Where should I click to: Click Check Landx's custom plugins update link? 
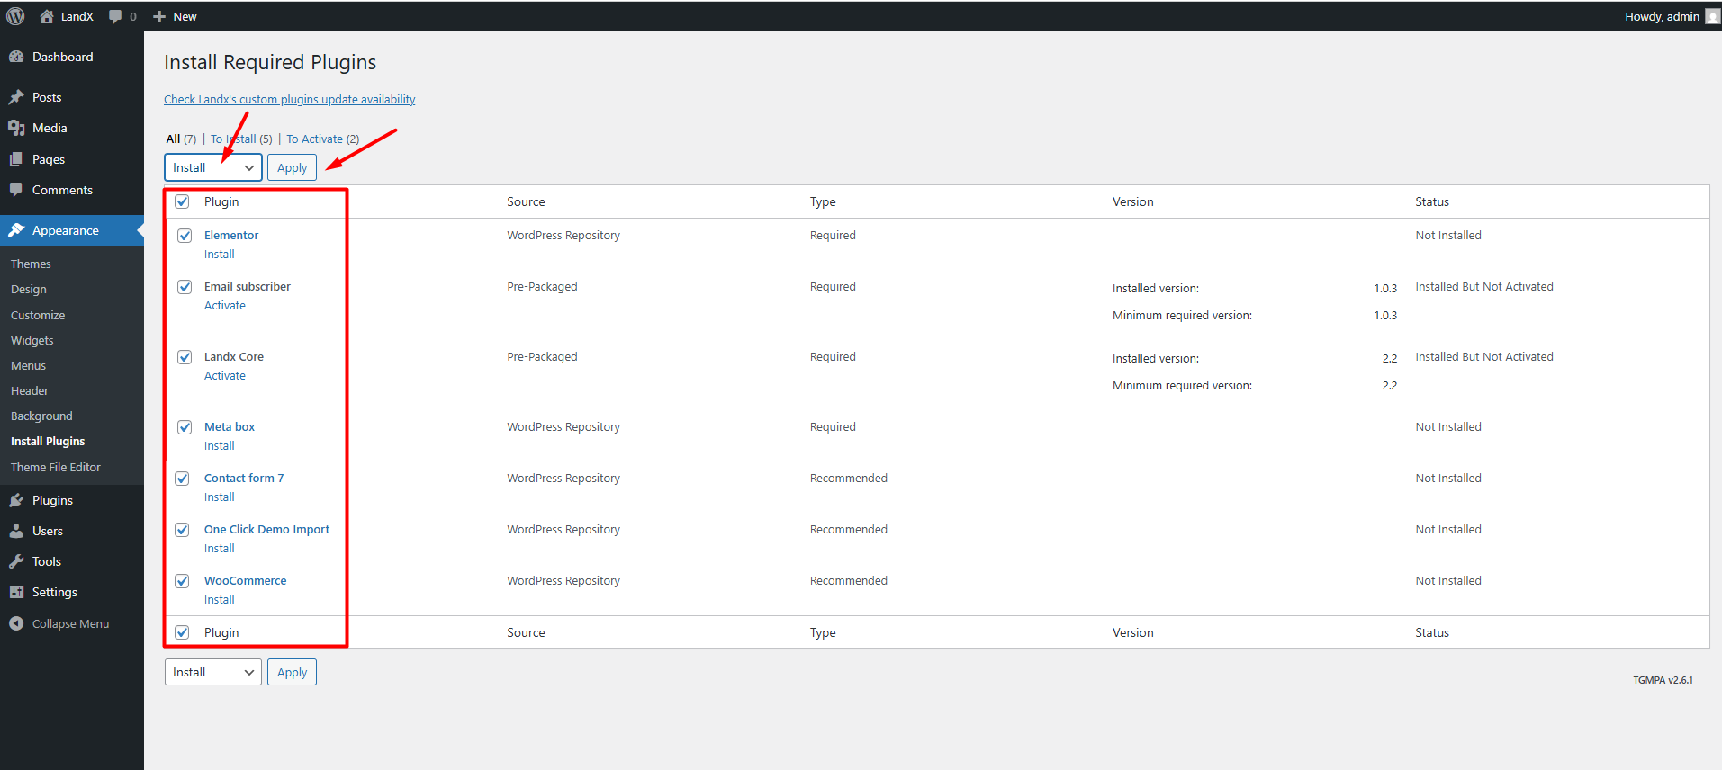click(x=289, y=100)
